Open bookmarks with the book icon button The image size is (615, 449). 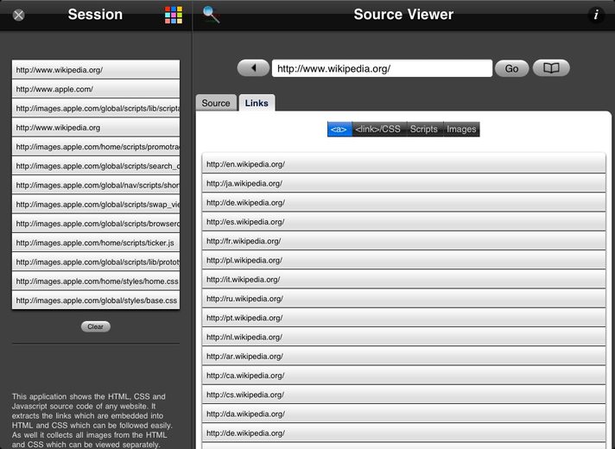(x=551, y=68)
